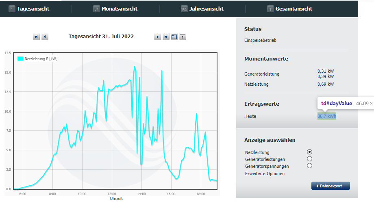The height and width of the screenshot is (204, 374).
Task: Click the Datenexport button
Action: tap(331, 186)
